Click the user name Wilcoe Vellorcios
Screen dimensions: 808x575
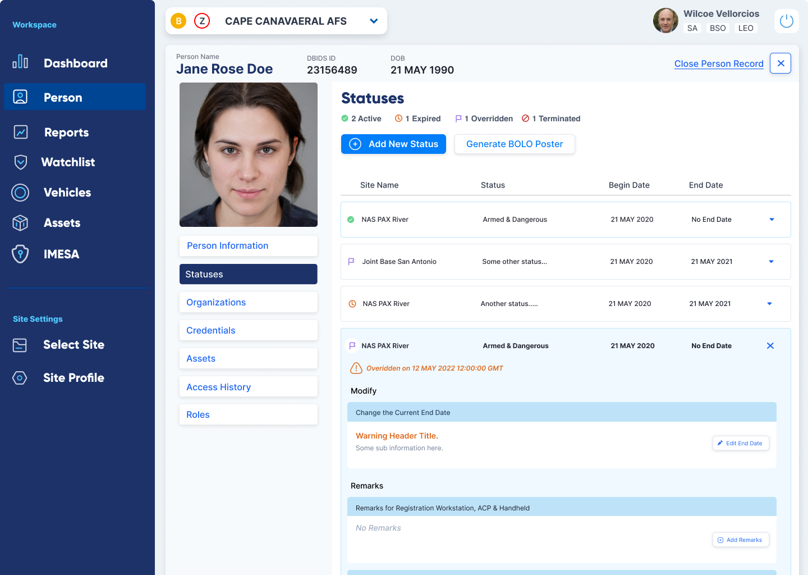pyautogui.click(x=721, y=13)
